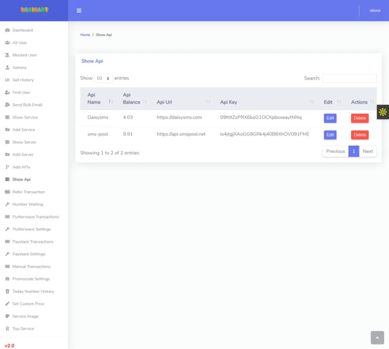Toggle the hamburger sidebar menu icon

(79, 11)
